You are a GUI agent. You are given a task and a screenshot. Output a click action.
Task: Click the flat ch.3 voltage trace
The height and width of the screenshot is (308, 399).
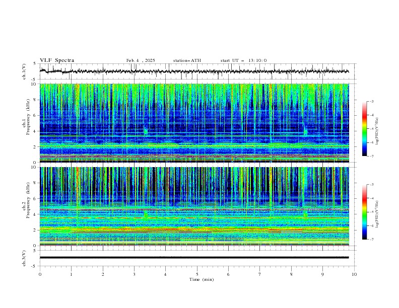194,258
